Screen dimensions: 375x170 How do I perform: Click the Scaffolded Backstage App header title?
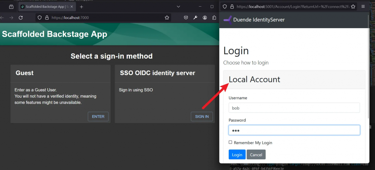pyautogui.click(x=55, y=34)
